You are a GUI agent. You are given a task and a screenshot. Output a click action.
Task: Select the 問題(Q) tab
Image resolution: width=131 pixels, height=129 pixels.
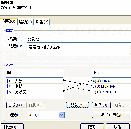[x=9, y=21]
